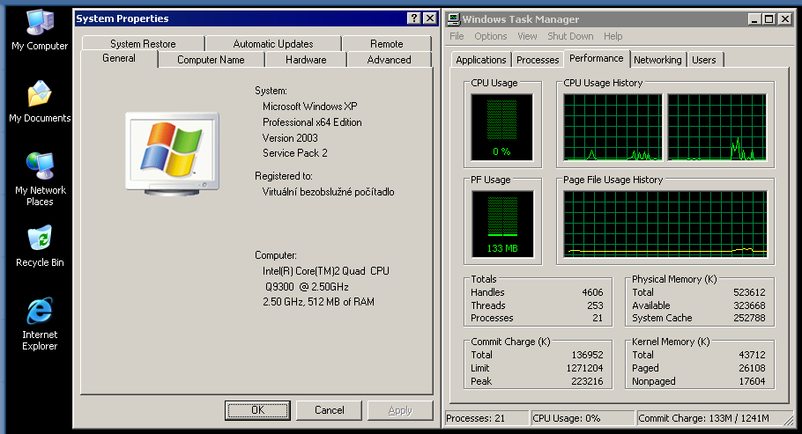The image size is (802, 434).
Task: Open the My Documents folder icon
Action: point(40,95)
